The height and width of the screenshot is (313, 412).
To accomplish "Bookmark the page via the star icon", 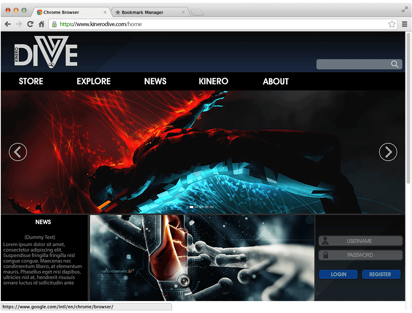I will point(392,24).
